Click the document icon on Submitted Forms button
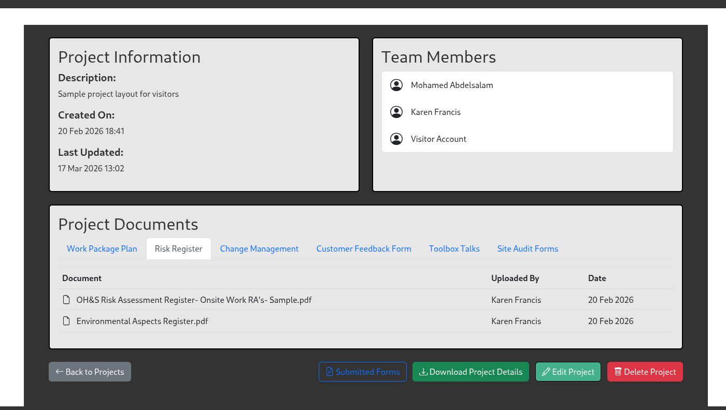 point(330,372)
